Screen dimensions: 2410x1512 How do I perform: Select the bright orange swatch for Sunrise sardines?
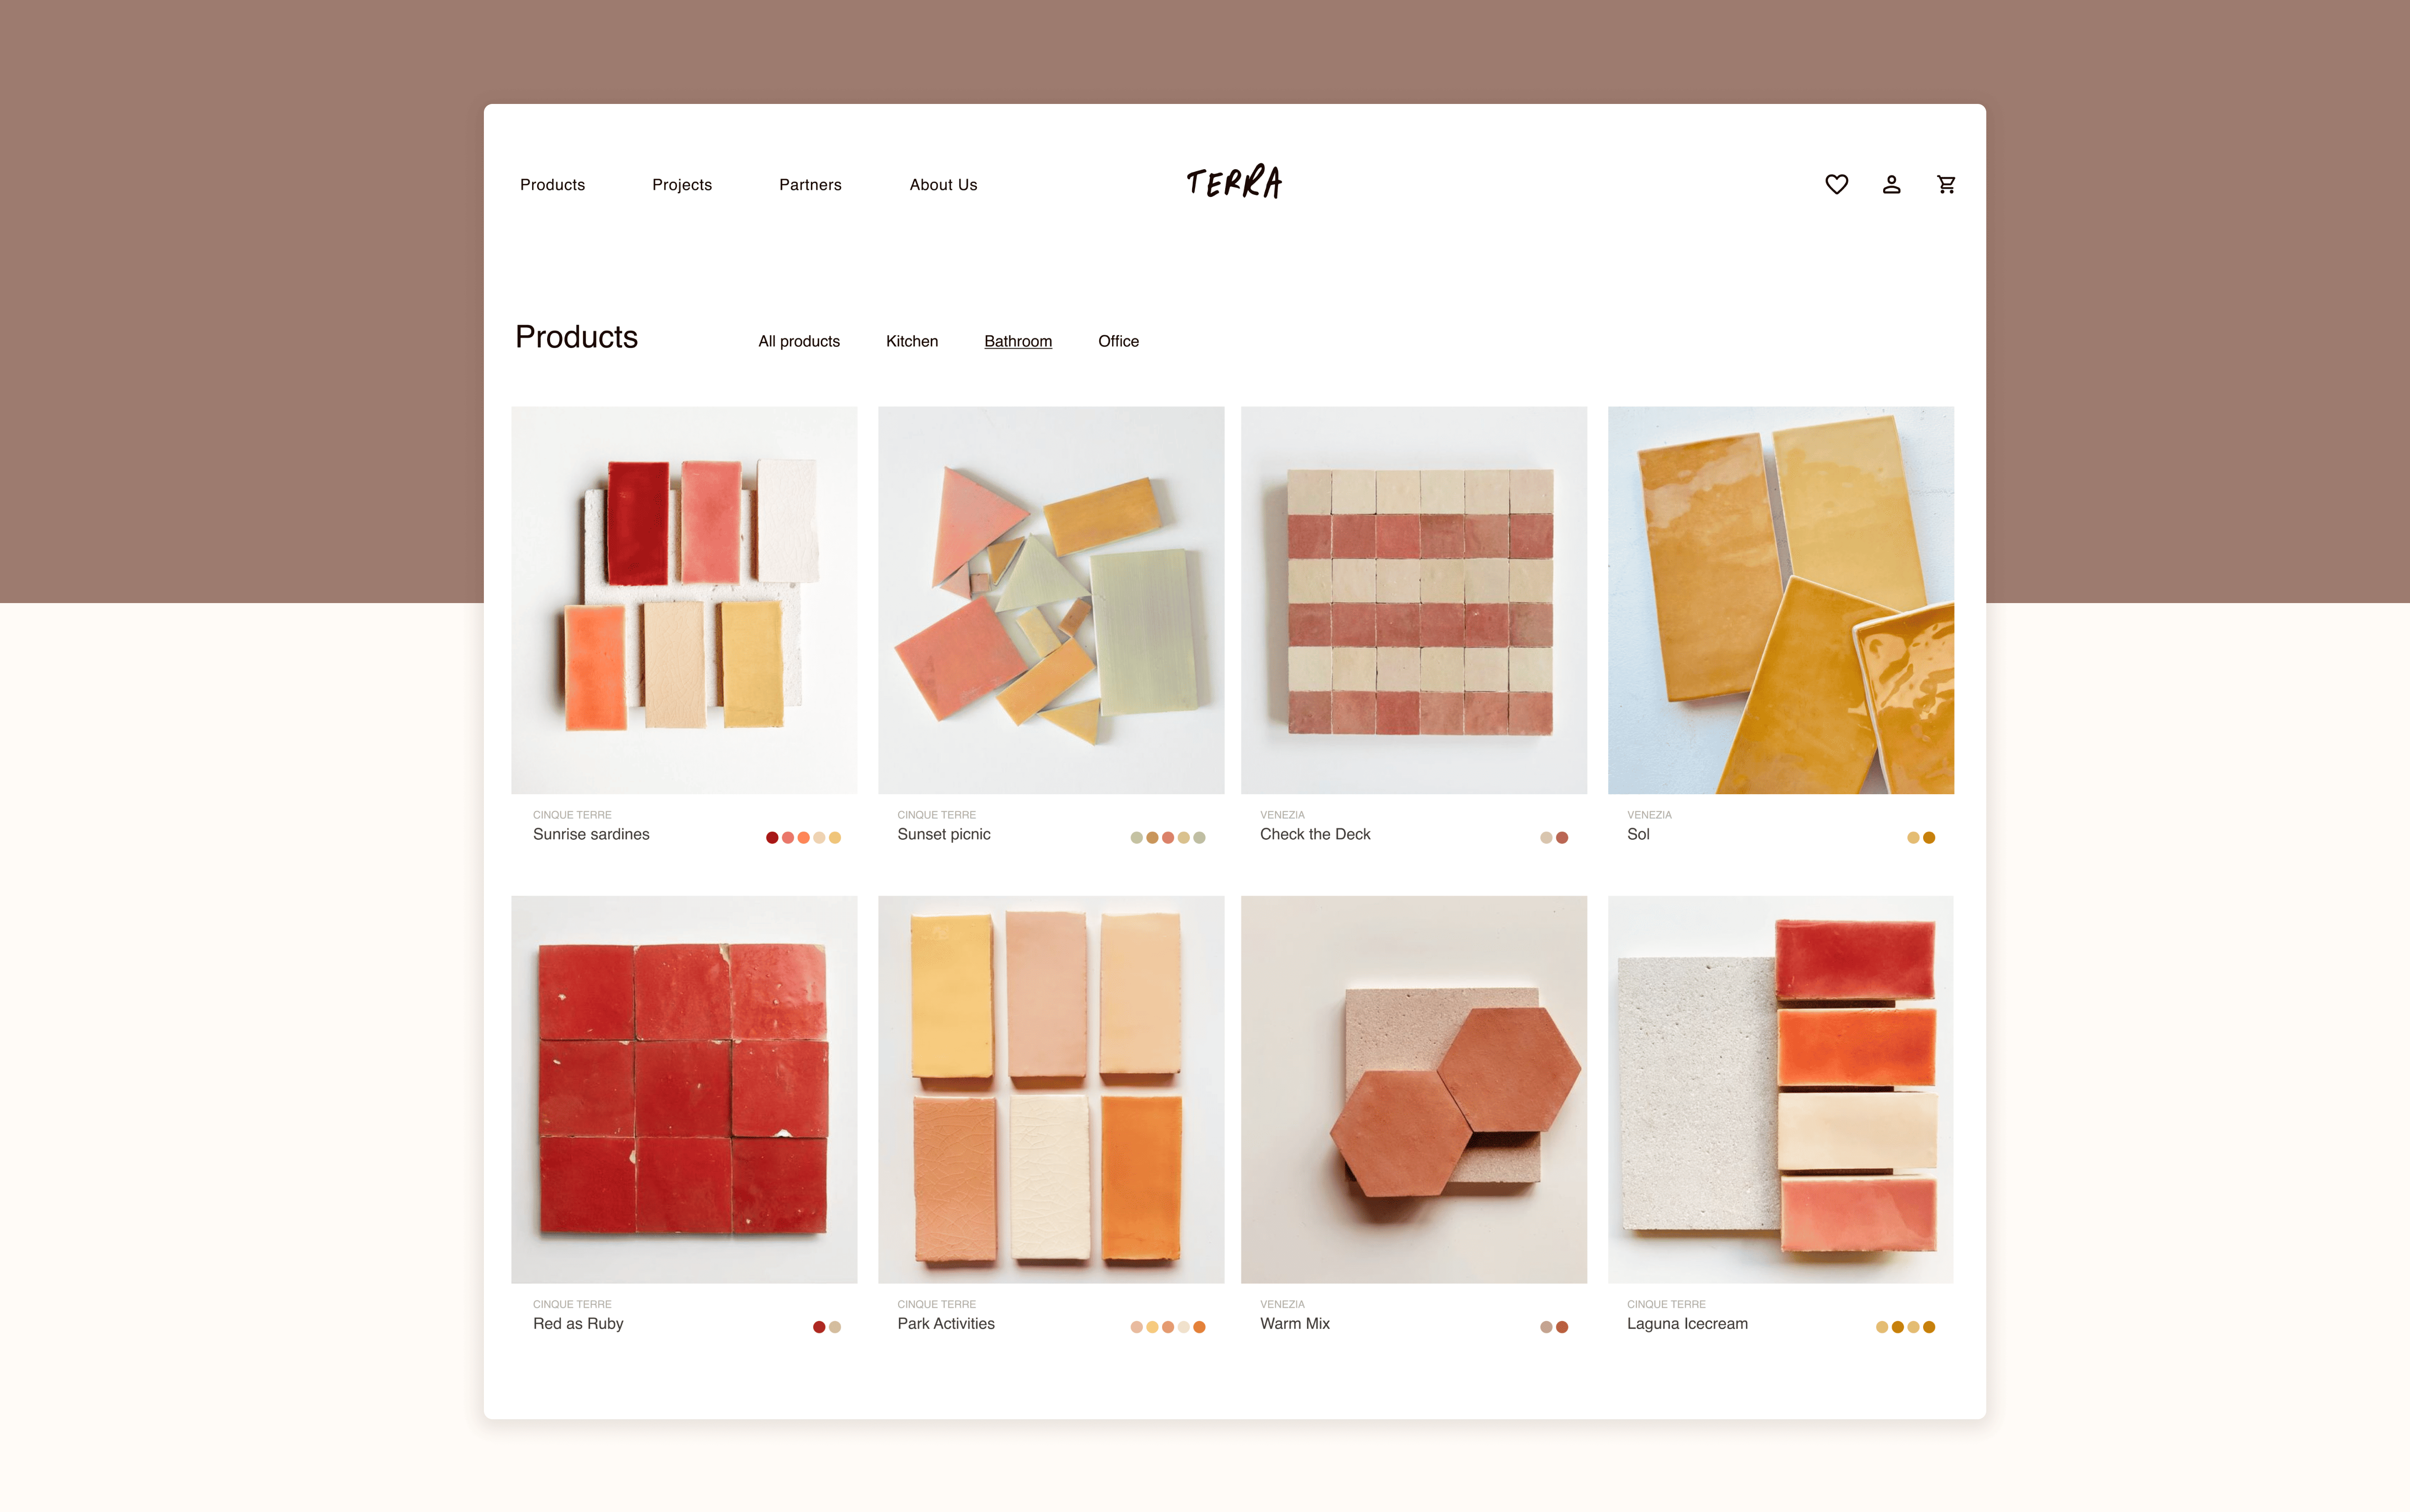803,838
